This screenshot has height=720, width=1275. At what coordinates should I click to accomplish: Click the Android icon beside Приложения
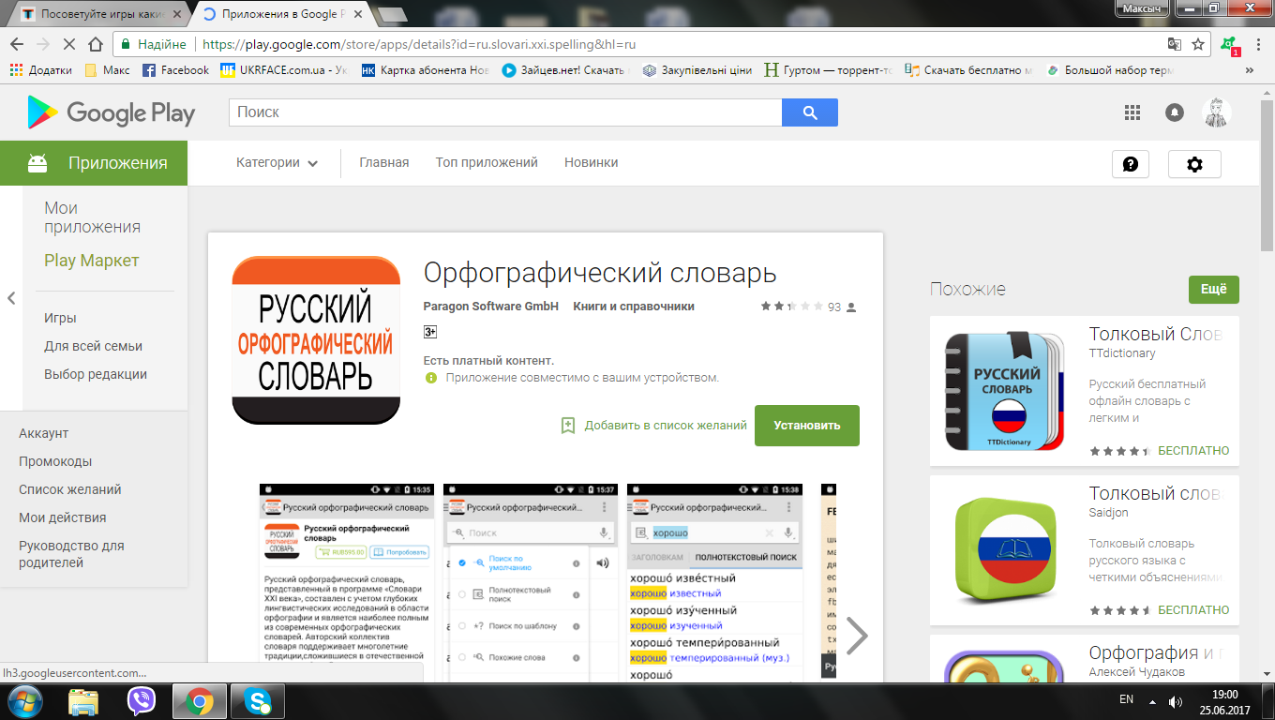point(37,163)
